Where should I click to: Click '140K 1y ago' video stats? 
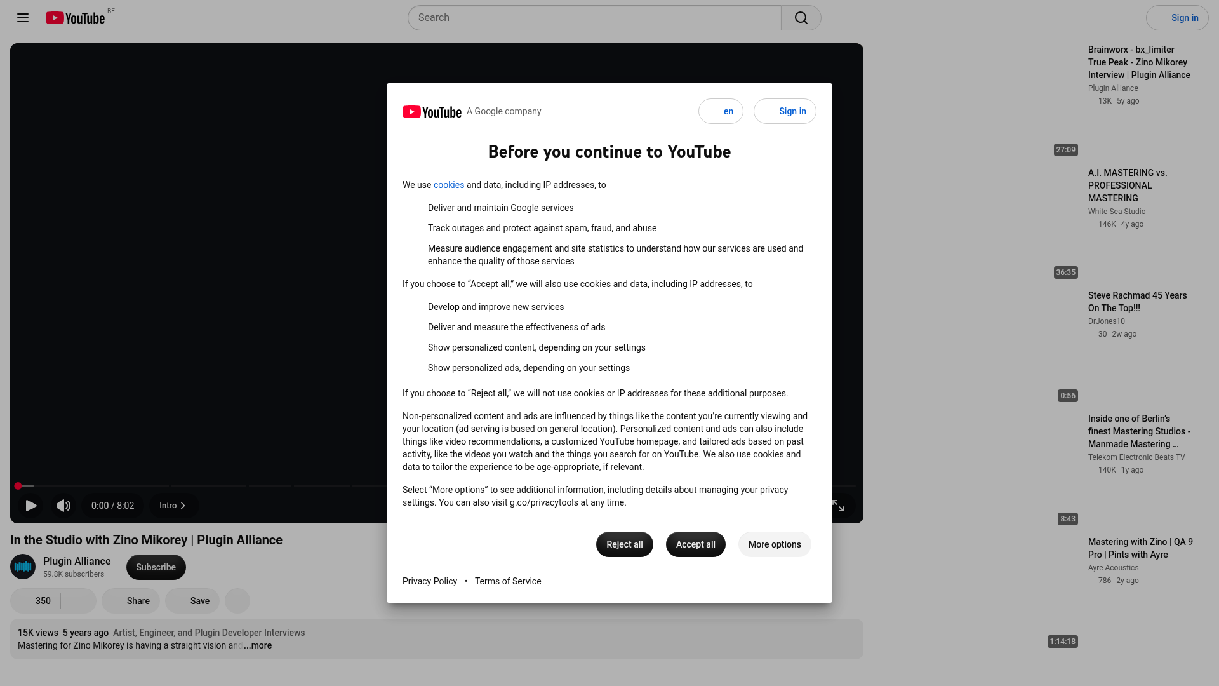point(1121,470)
